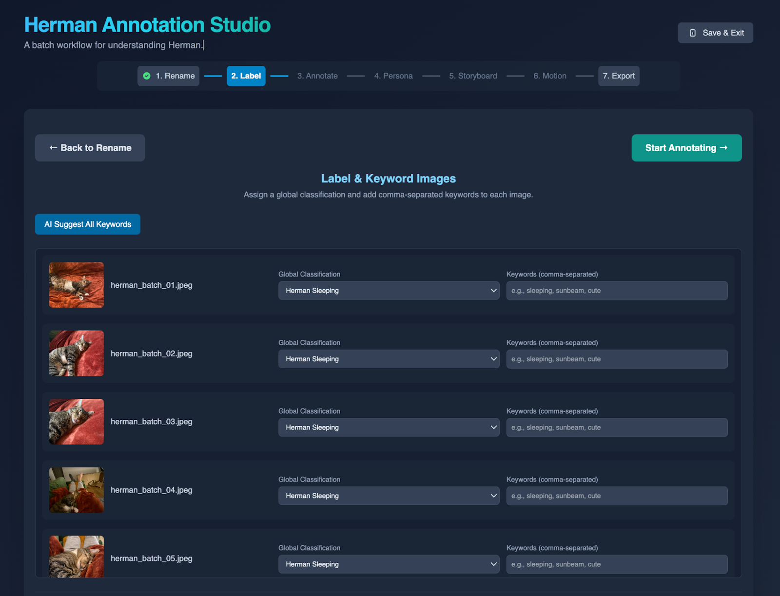Switch to the 3. Annotate step

pos(317,76)
